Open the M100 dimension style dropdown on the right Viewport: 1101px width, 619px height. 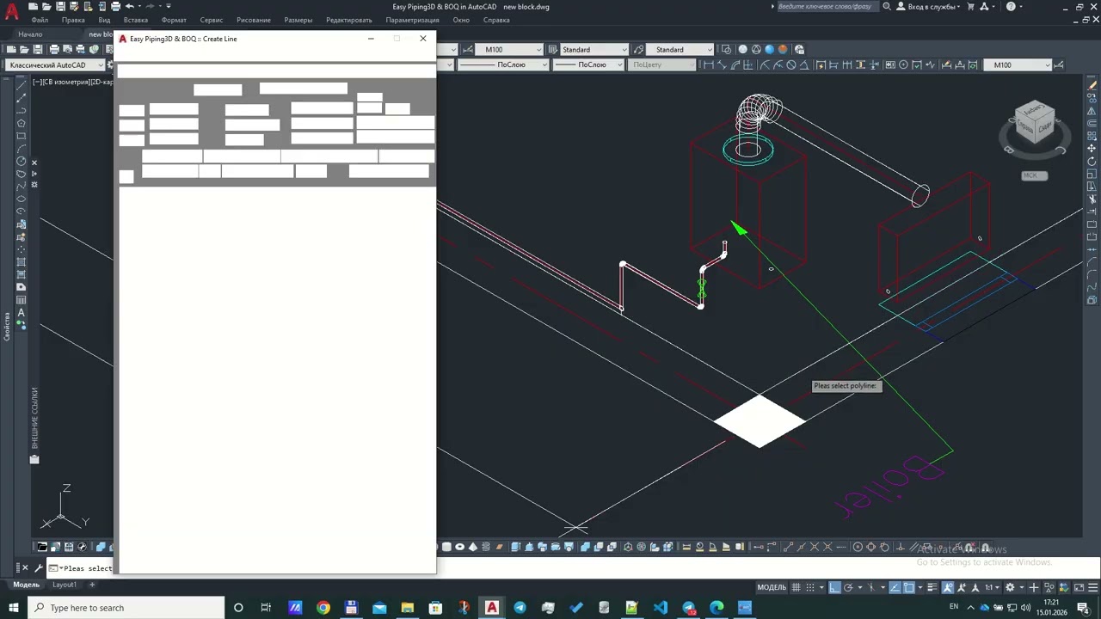pyautogui.click(x=1017, y=65)
